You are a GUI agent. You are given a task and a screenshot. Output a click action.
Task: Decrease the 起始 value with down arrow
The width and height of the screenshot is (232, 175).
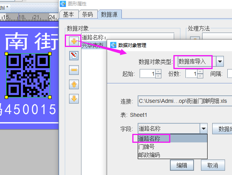click(x=158, y=76)
